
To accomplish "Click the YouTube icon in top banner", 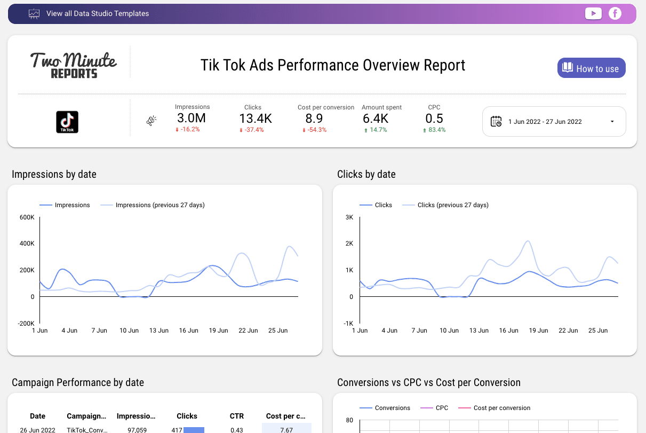I will coord(593,14).
